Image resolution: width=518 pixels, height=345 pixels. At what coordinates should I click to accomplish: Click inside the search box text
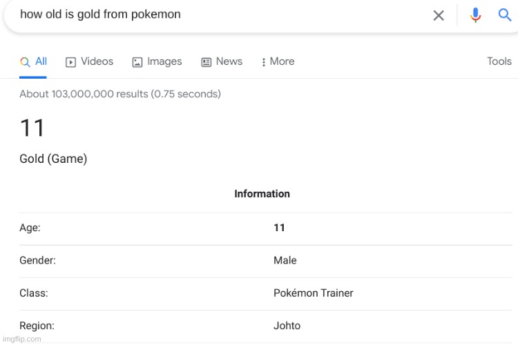(x=100, y=14)
